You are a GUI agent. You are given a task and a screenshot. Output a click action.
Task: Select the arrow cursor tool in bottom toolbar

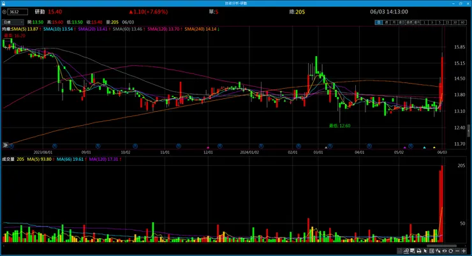point(425,251)
